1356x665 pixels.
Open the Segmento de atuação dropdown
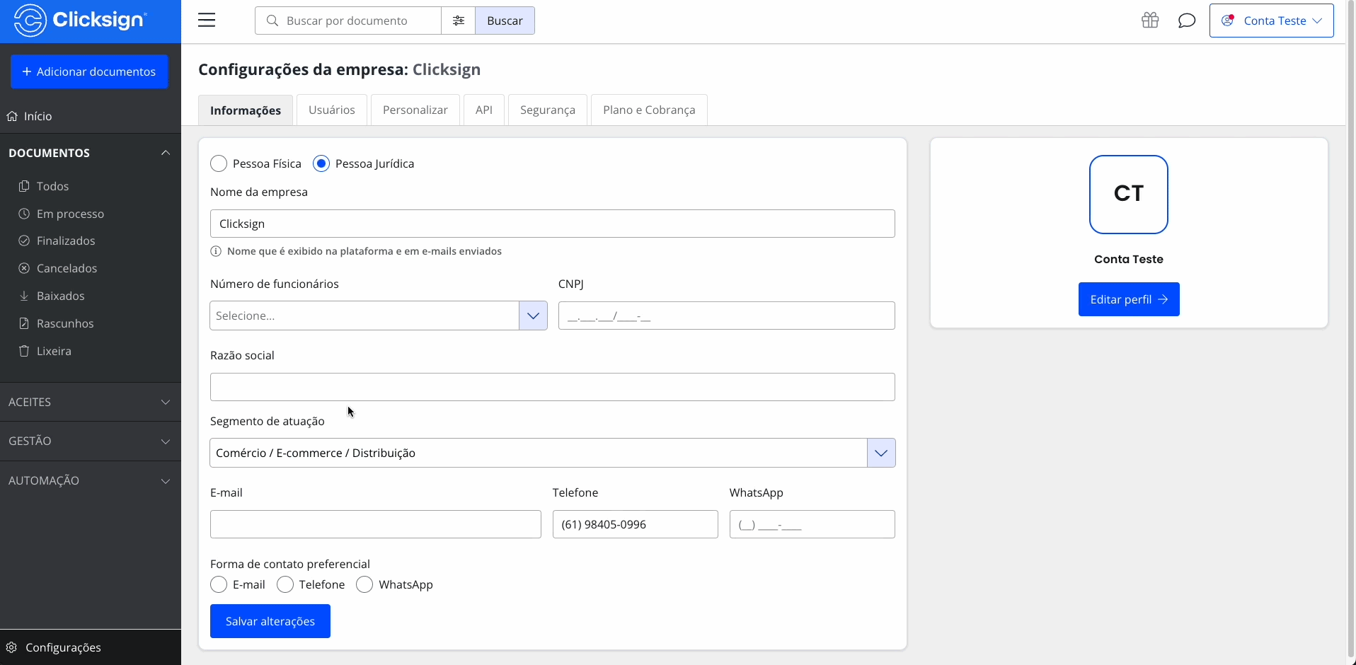[553, 453]
